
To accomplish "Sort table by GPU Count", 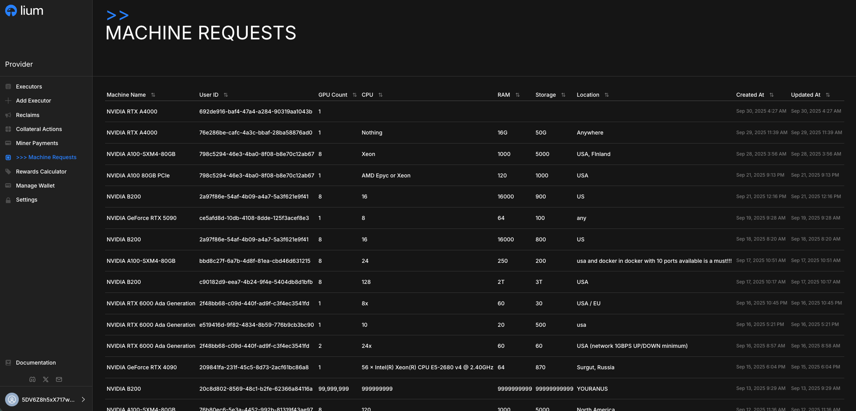I will [354, 95].
